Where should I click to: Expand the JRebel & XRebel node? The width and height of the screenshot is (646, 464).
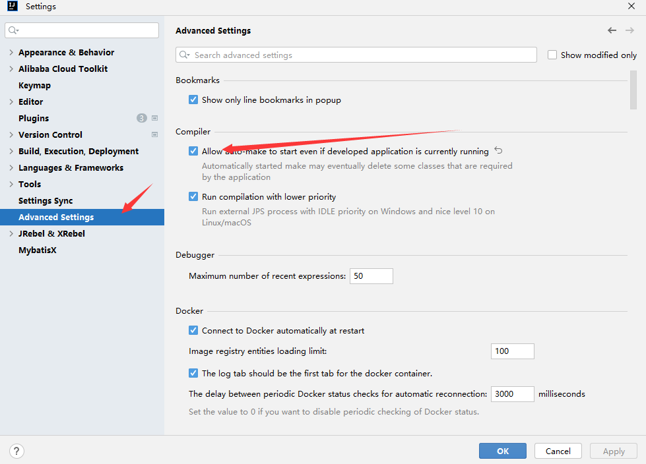[11, 233]
